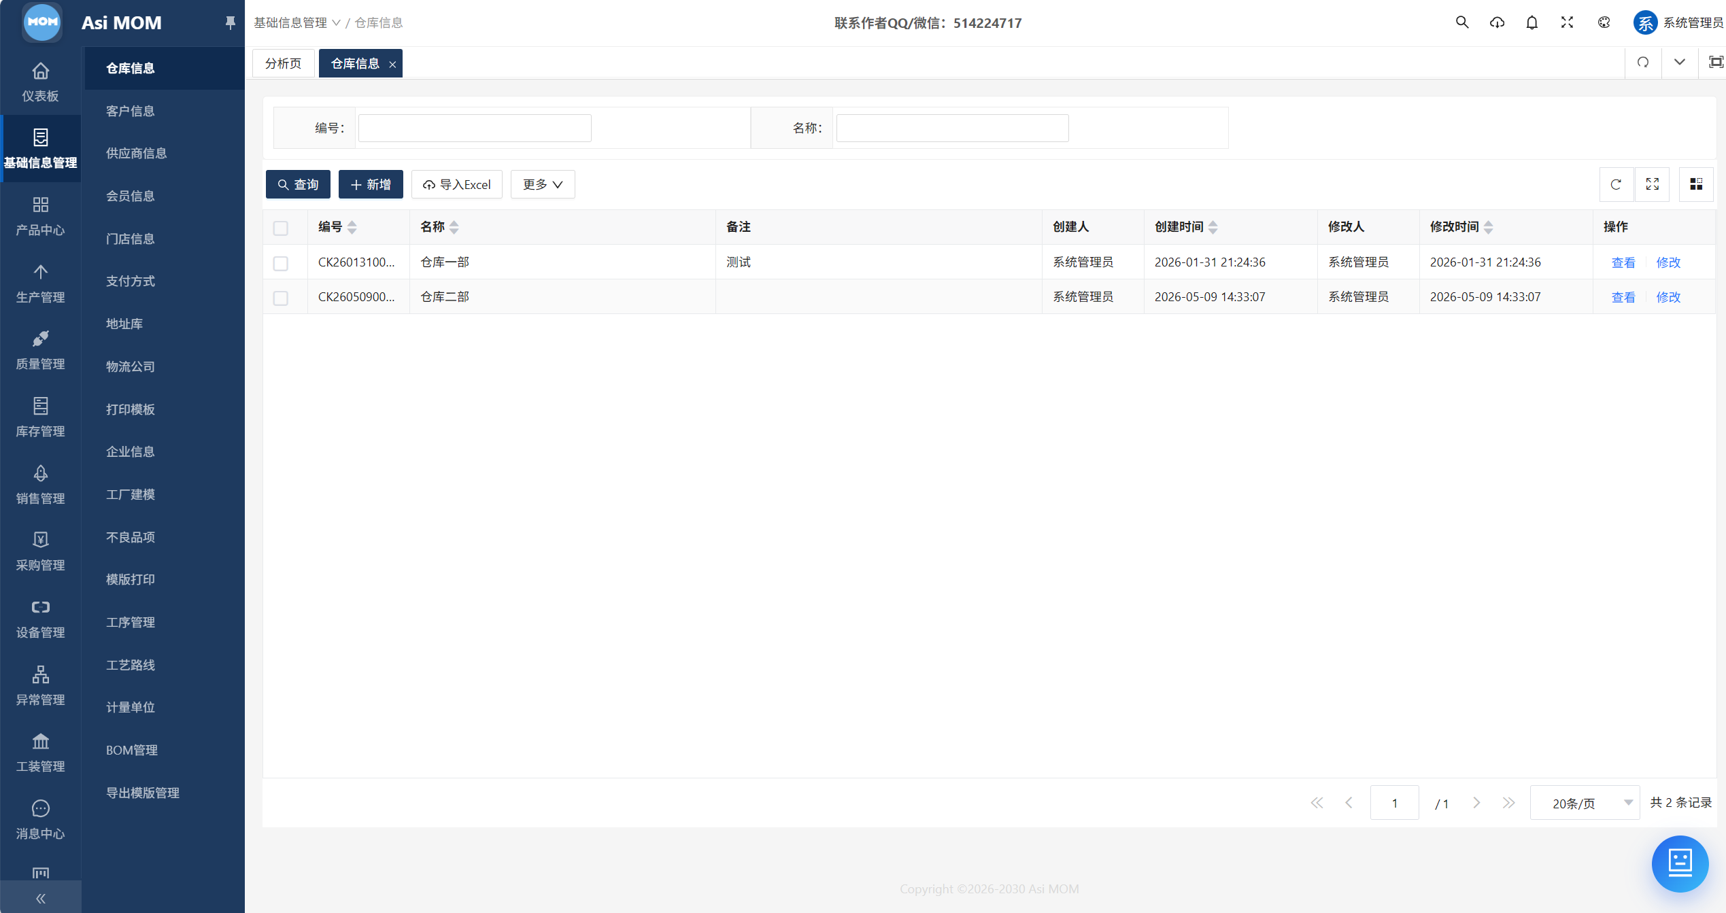
Task: Open the column settings grid icon
Action: pos(1696,184)
